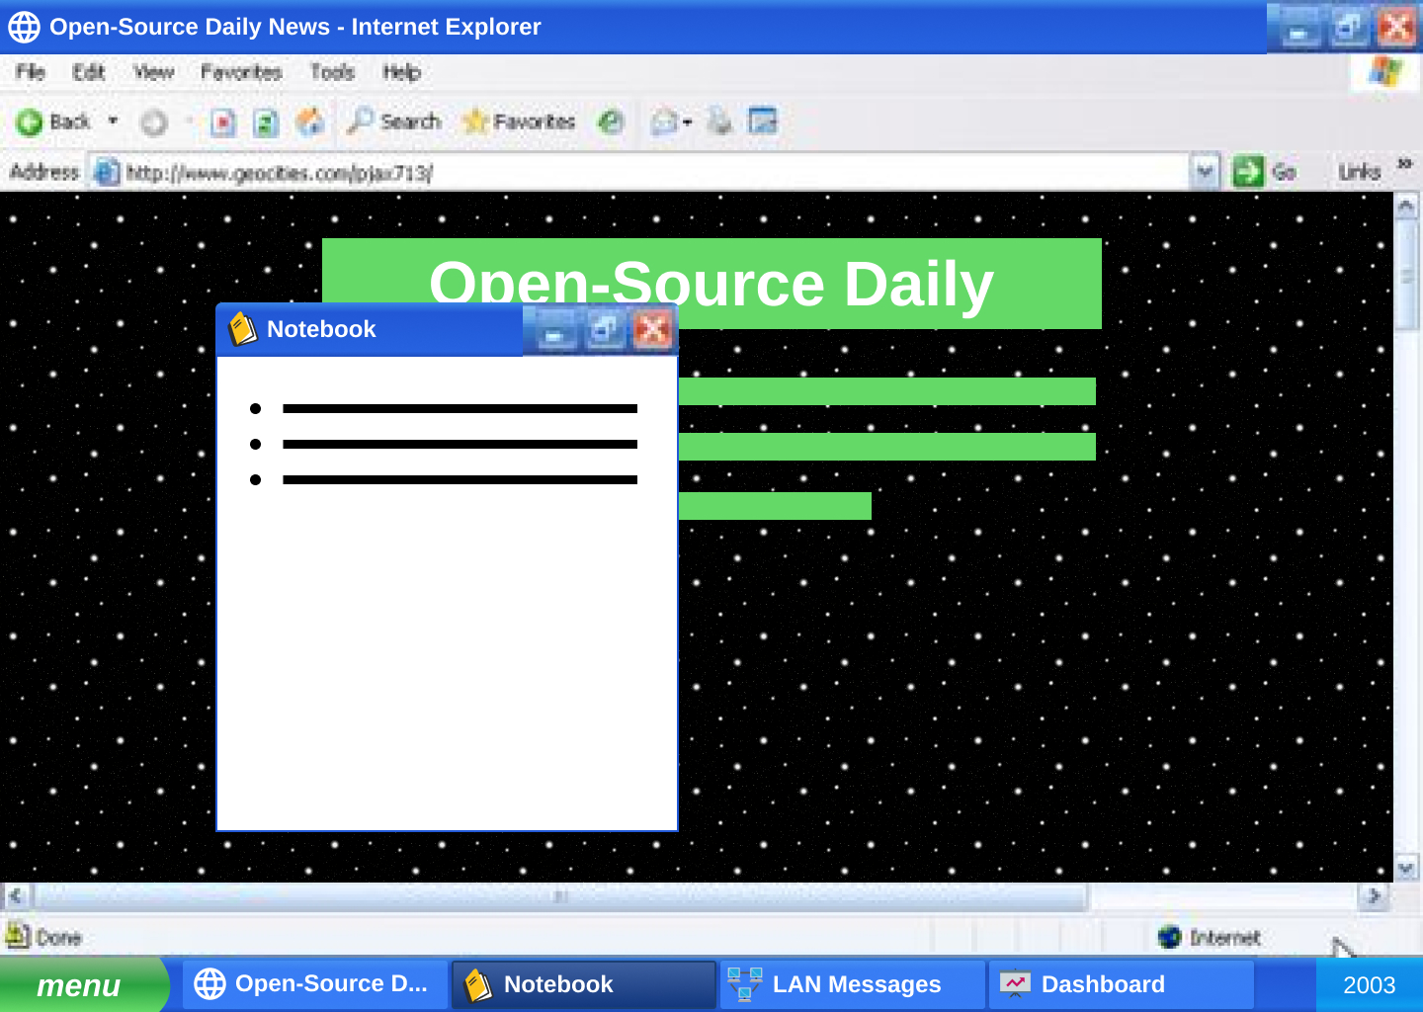Image resolution: width=1423 pixels, height=1012 pixels.
Task: Switch to LAN Messages taskbar item
Action: (853, 984)
